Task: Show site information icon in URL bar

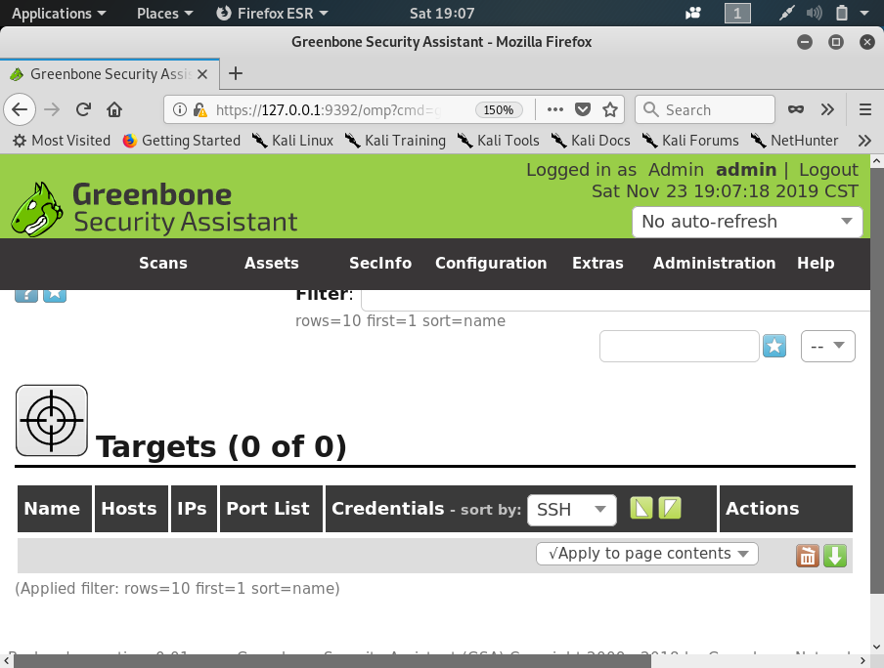Action: tap(179, 109)
